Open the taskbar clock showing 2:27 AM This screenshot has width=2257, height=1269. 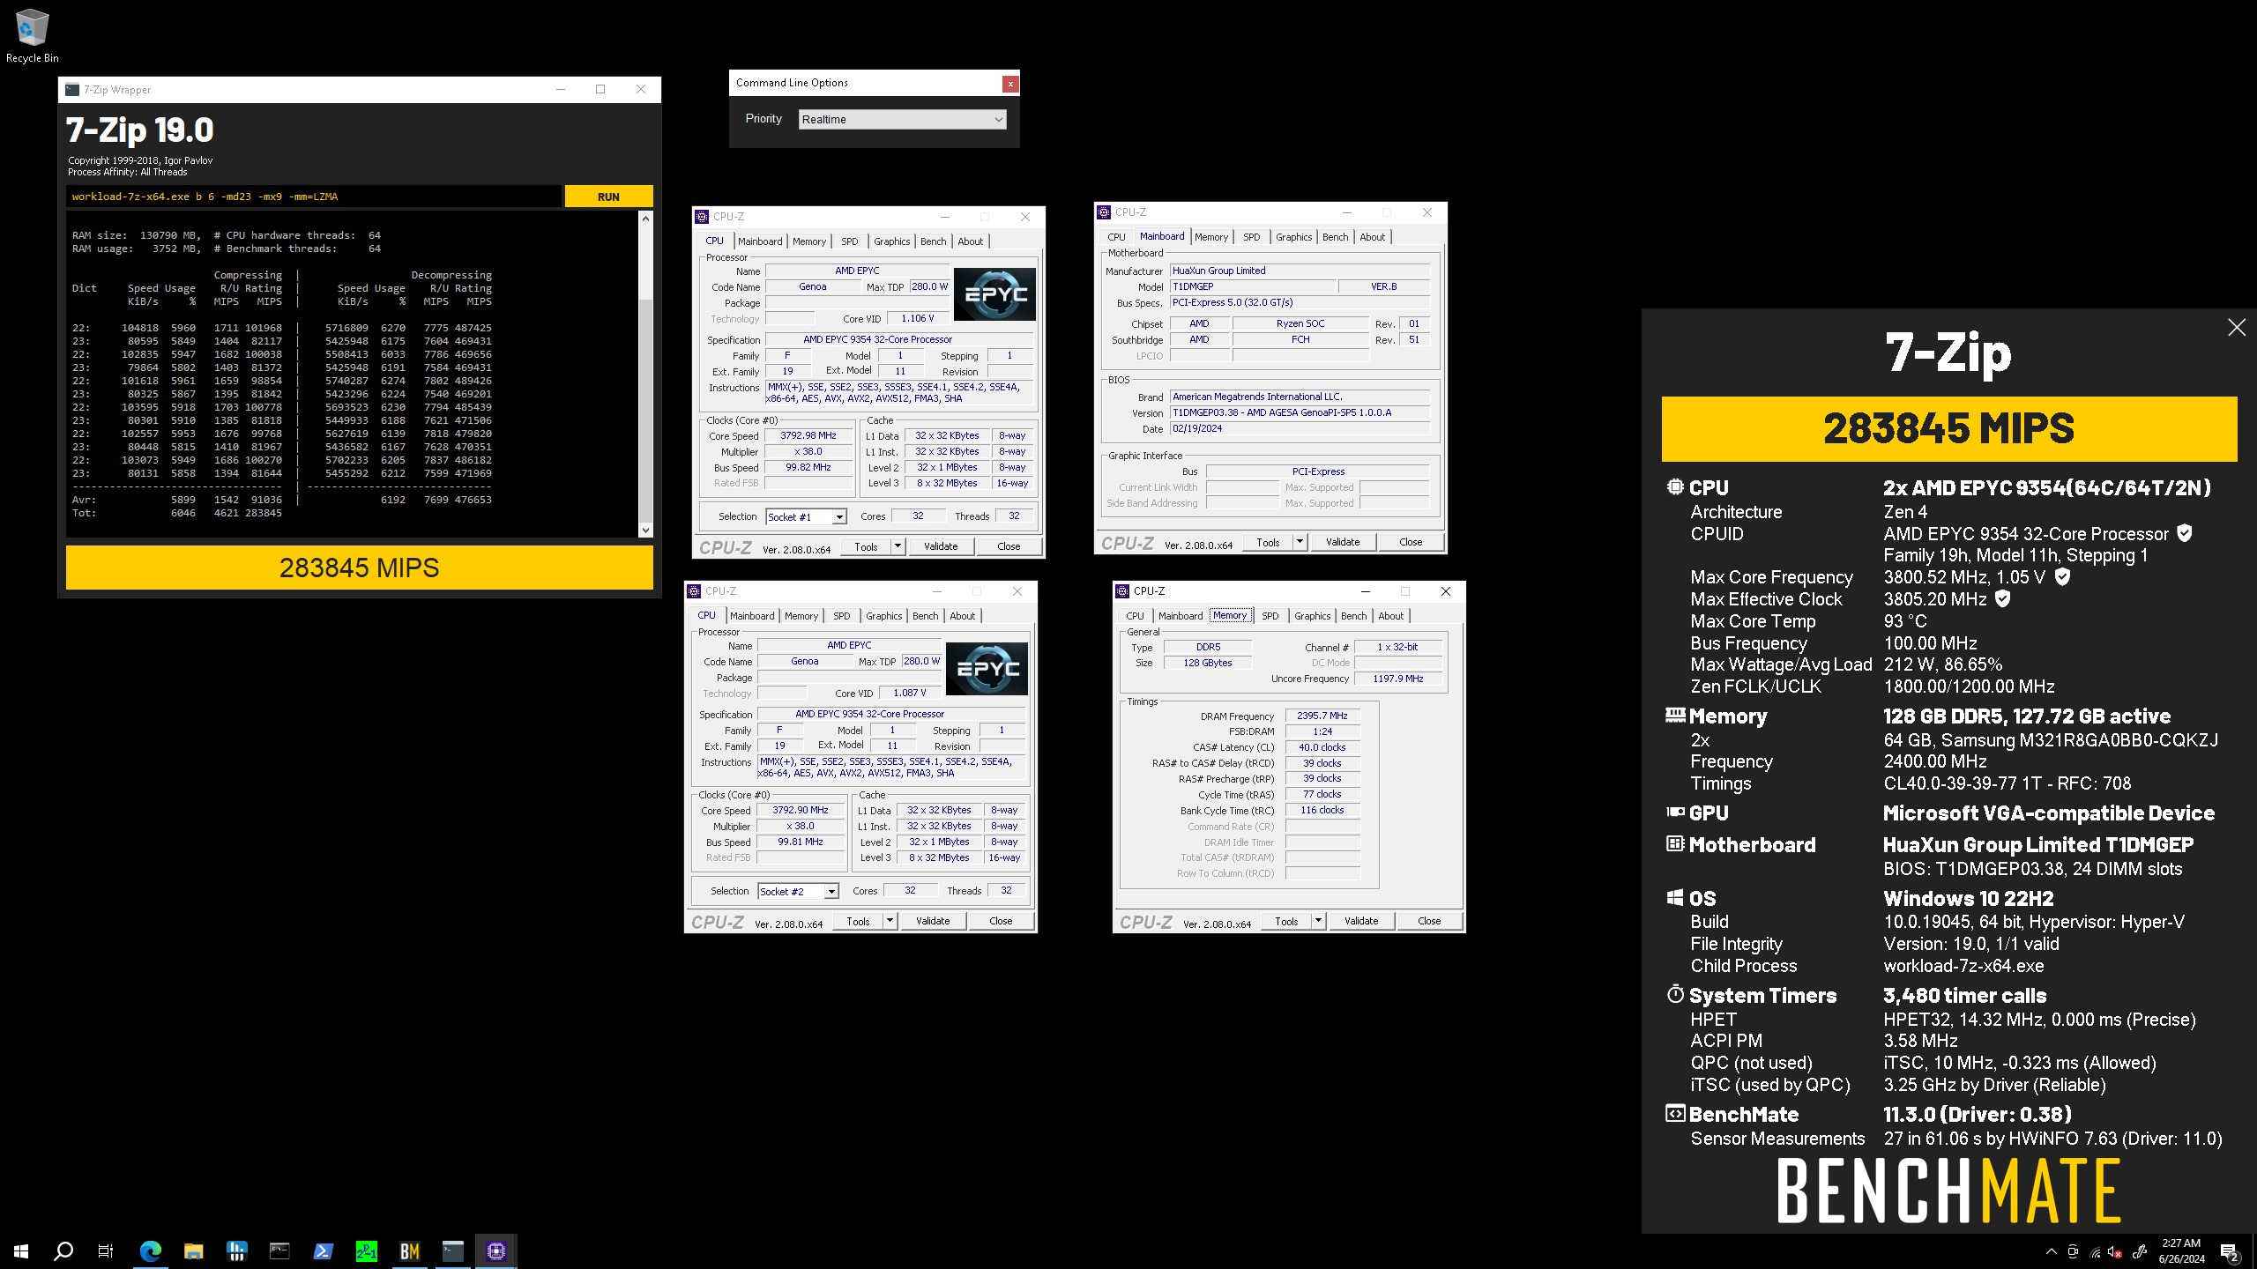tap(2182, 1251)
